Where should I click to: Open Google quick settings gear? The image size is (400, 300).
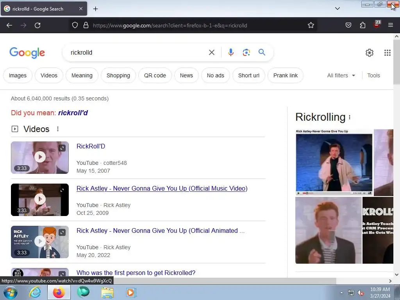click(x=370, y=53)
